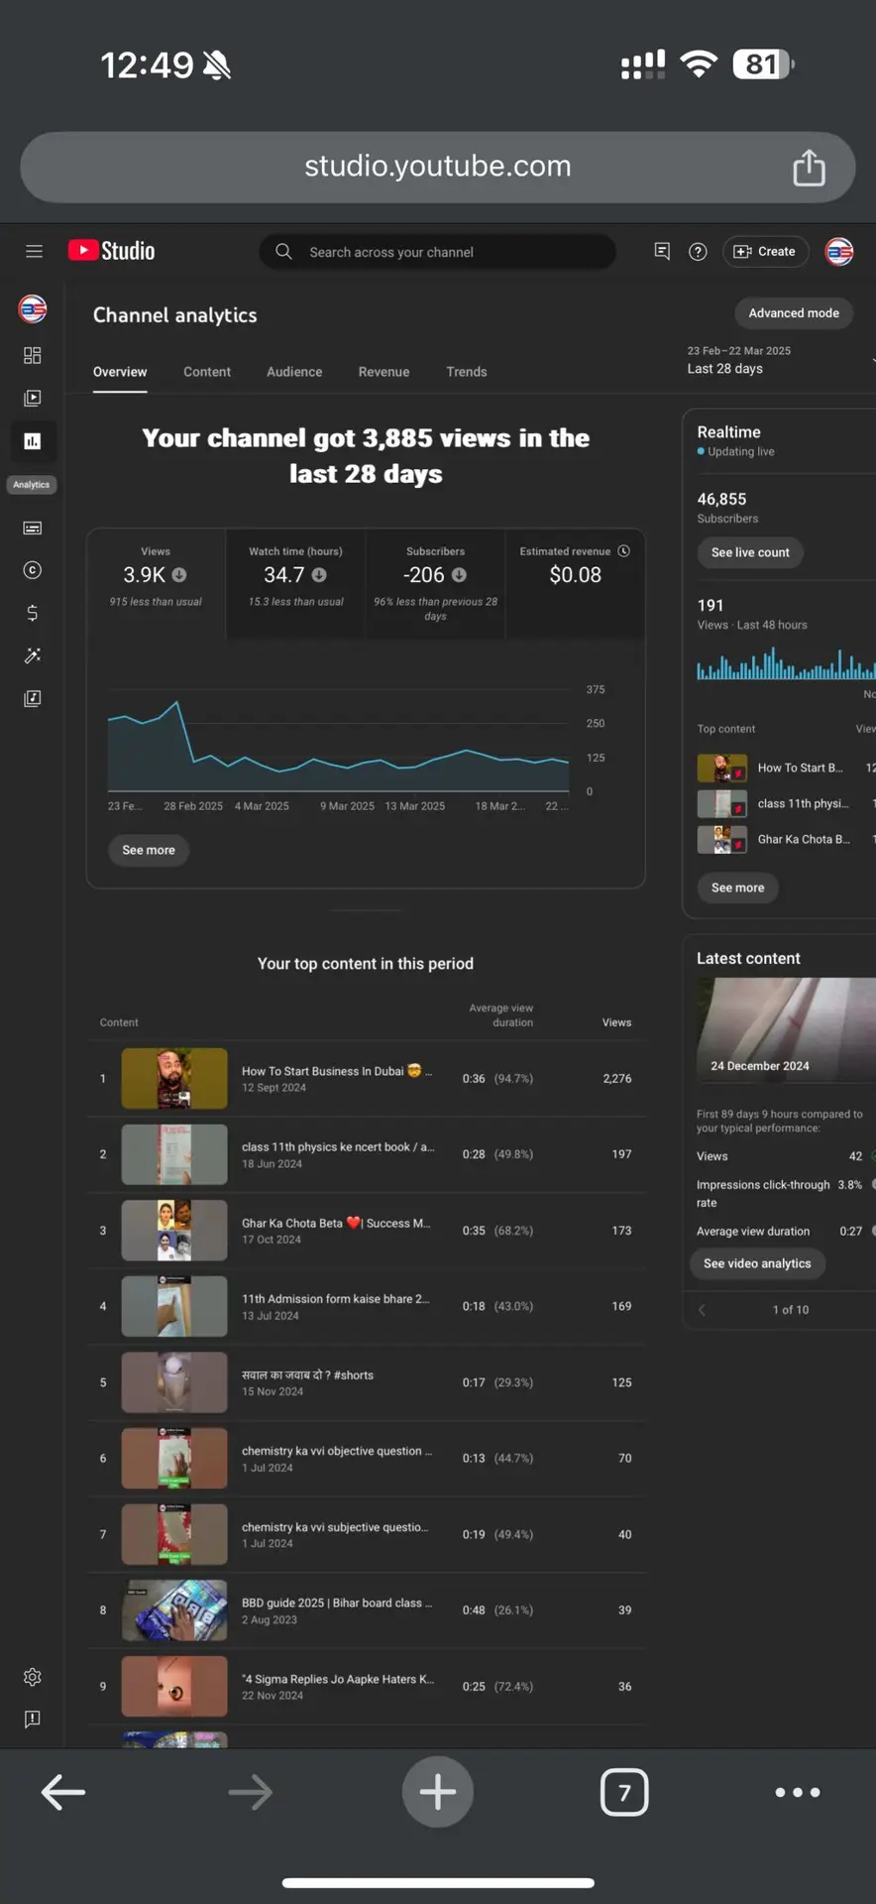Open How To Start Business In Dubai thumbnail
876x1904 pixels.
tap(174, 1079)
